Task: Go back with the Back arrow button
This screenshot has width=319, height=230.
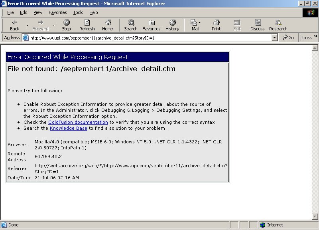Action: pyautogui.click(x=15, y=25)
